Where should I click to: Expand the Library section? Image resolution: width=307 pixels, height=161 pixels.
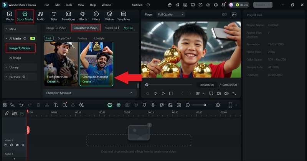pyautogui.click(x=20, y=67)
